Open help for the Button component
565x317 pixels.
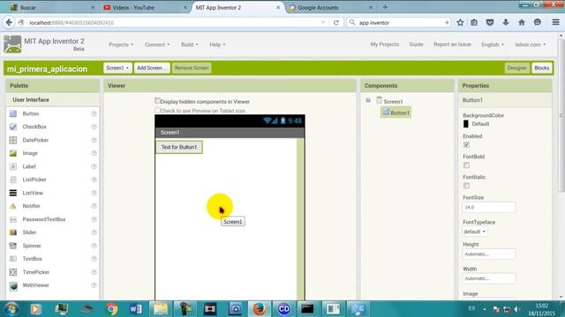[x=94, y=114]
